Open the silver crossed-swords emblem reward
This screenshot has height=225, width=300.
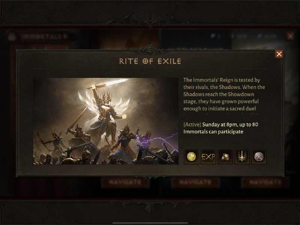[259, 157]
